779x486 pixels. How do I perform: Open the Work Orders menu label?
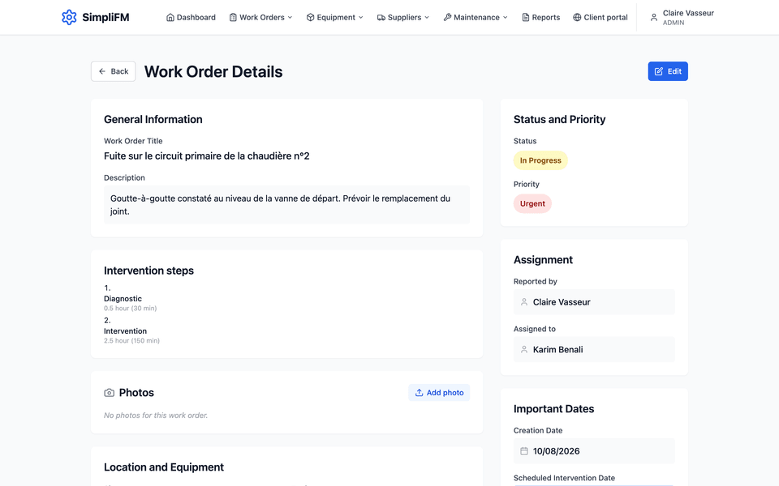click(262, 17)
